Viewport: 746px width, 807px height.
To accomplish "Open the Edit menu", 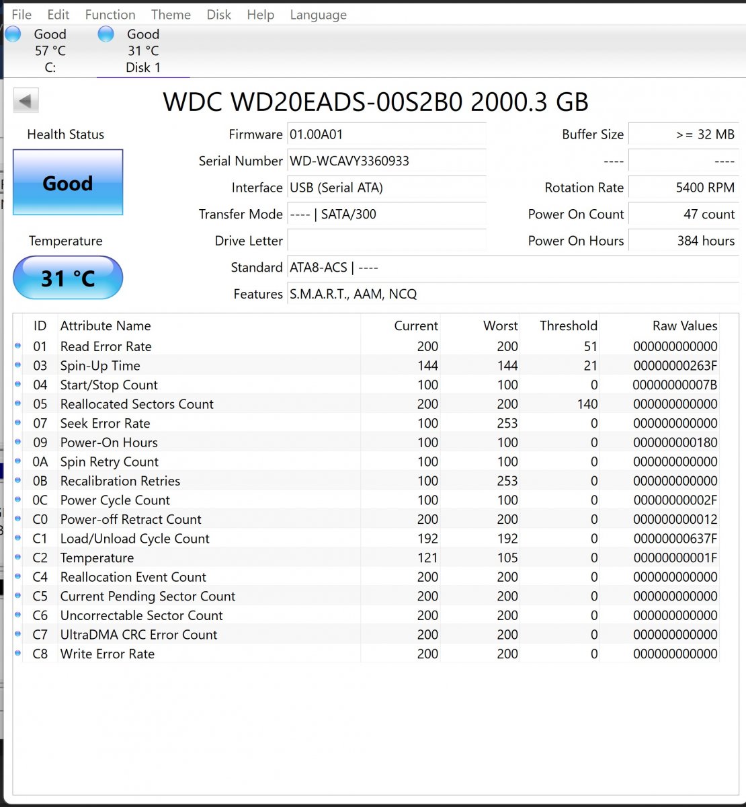I will (58, 14).
